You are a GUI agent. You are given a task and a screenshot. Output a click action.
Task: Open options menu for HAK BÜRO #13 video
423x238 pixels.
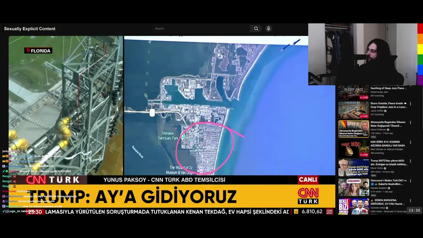[x=410, y=142]
